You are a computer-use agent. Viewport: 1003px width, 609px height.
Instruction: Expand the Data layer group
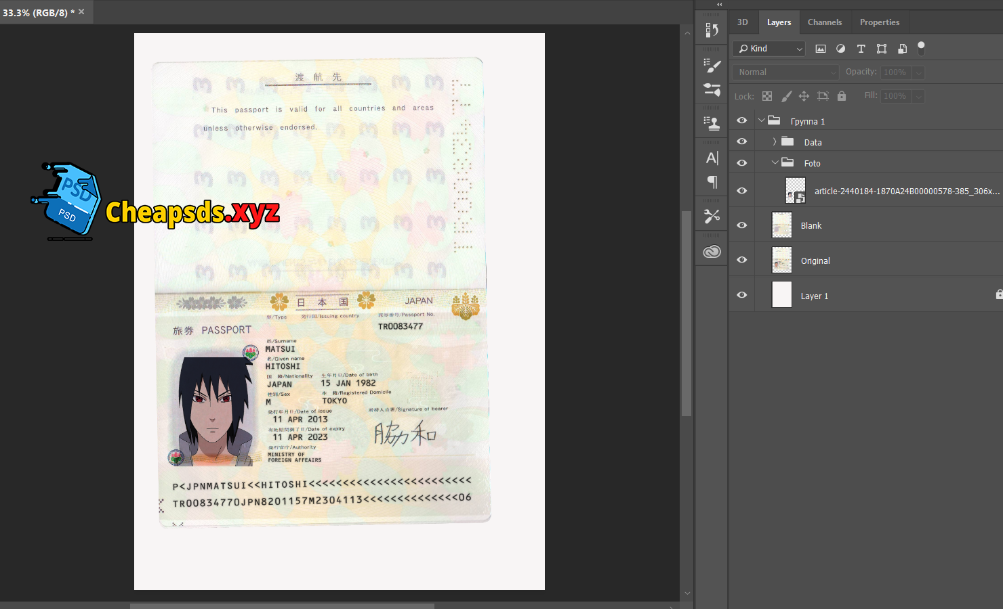[775, 142]
